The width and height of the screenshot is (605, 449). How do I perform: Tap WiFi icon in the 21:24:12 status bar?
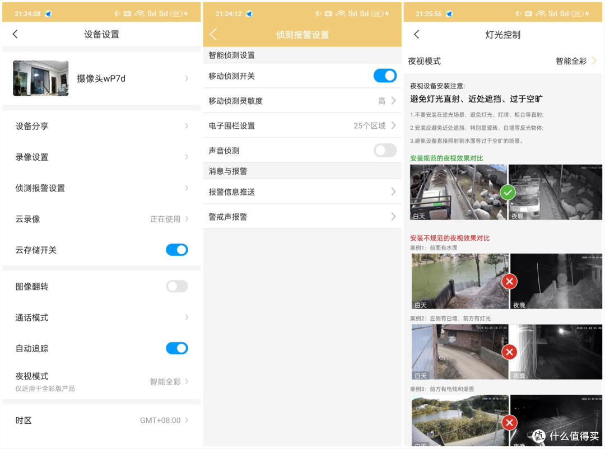(341, 13)
